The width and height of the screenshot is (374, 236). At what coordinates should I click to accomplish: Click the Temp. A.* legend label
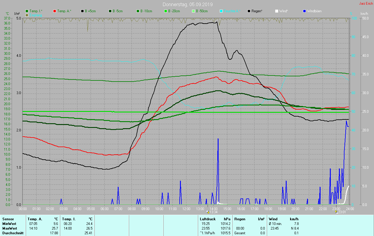pos(64,11)
